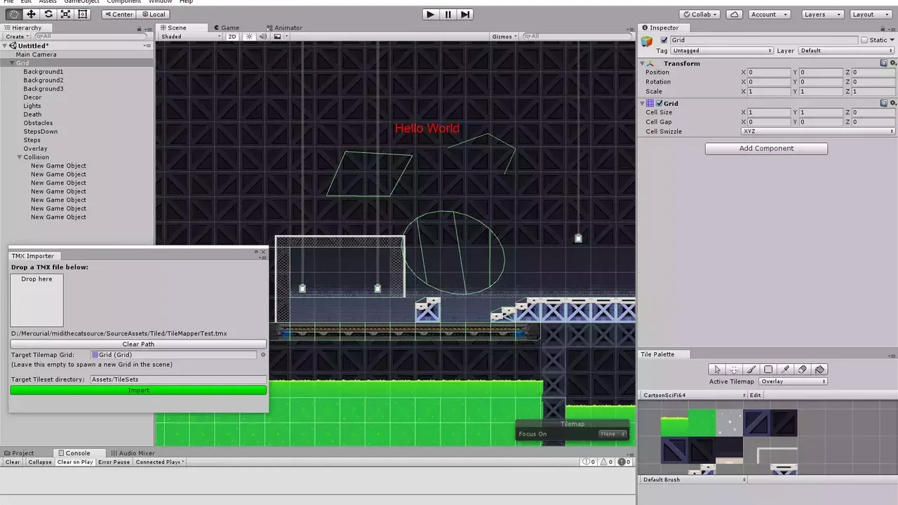Click the Console Clear button
The width and height of the screenshot is (898, 505).
pos(13,462)
